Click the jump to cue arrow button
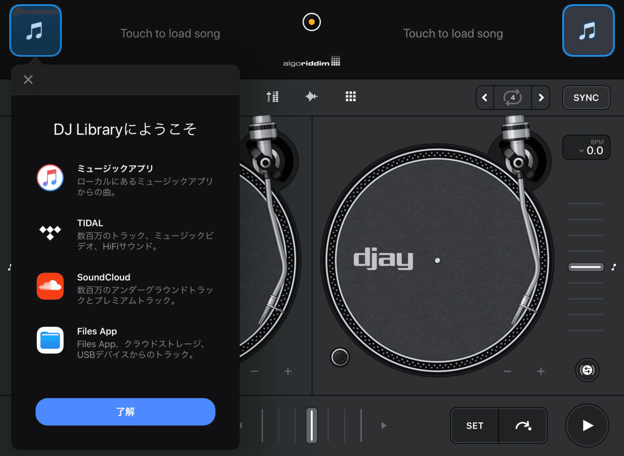Screen dimensions: 624x456 (x=523, y=425)
